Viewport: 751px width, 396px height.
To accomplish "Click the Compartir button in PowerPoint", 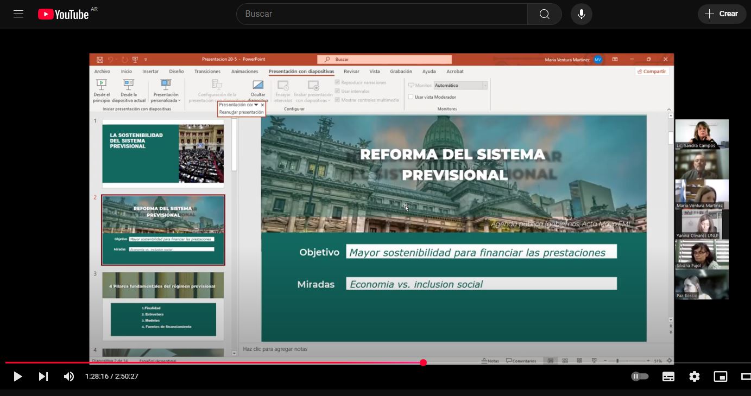I will (652, 72).
